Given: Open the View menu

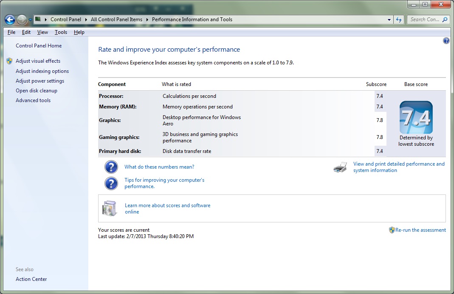Looking at the screenshot, I should click(x=42, y=32).
